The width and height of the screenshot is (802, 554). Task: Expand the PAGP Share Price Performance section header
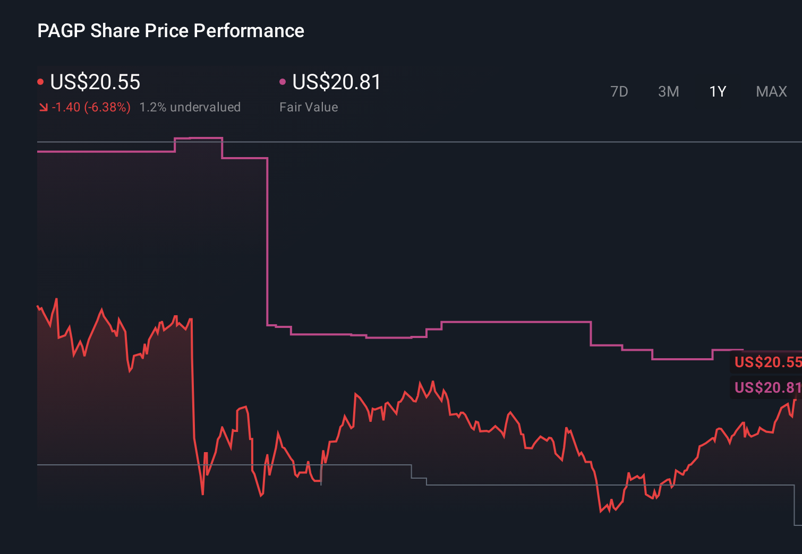pos(170,31)
